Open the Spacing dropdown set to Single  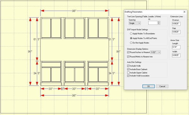[135, 23]
